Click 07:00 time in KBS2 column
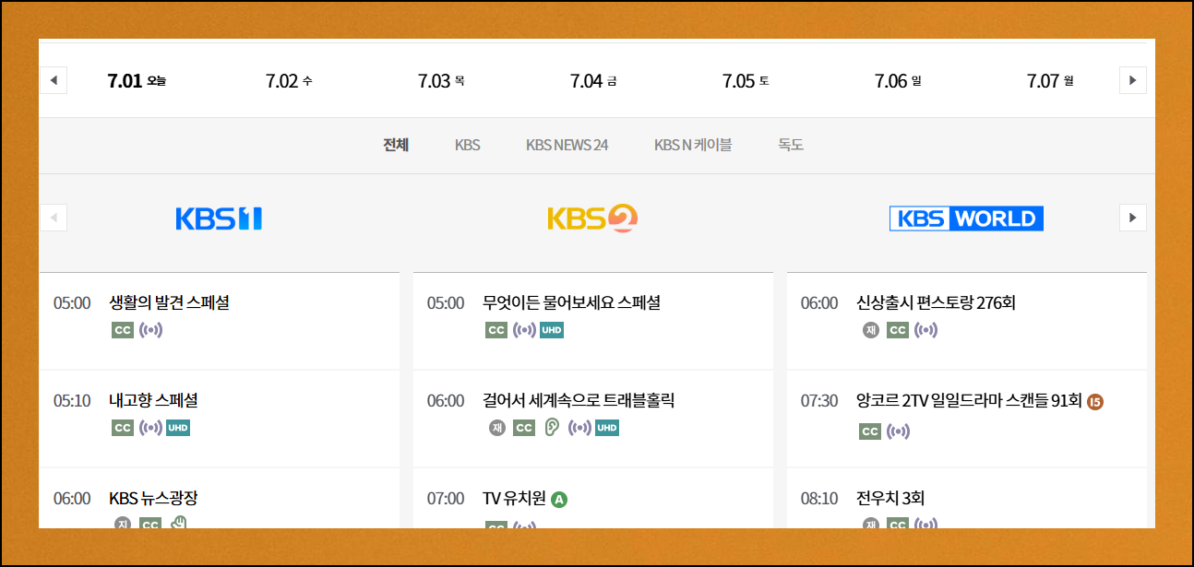The image size is (1194, 567). 446,499
